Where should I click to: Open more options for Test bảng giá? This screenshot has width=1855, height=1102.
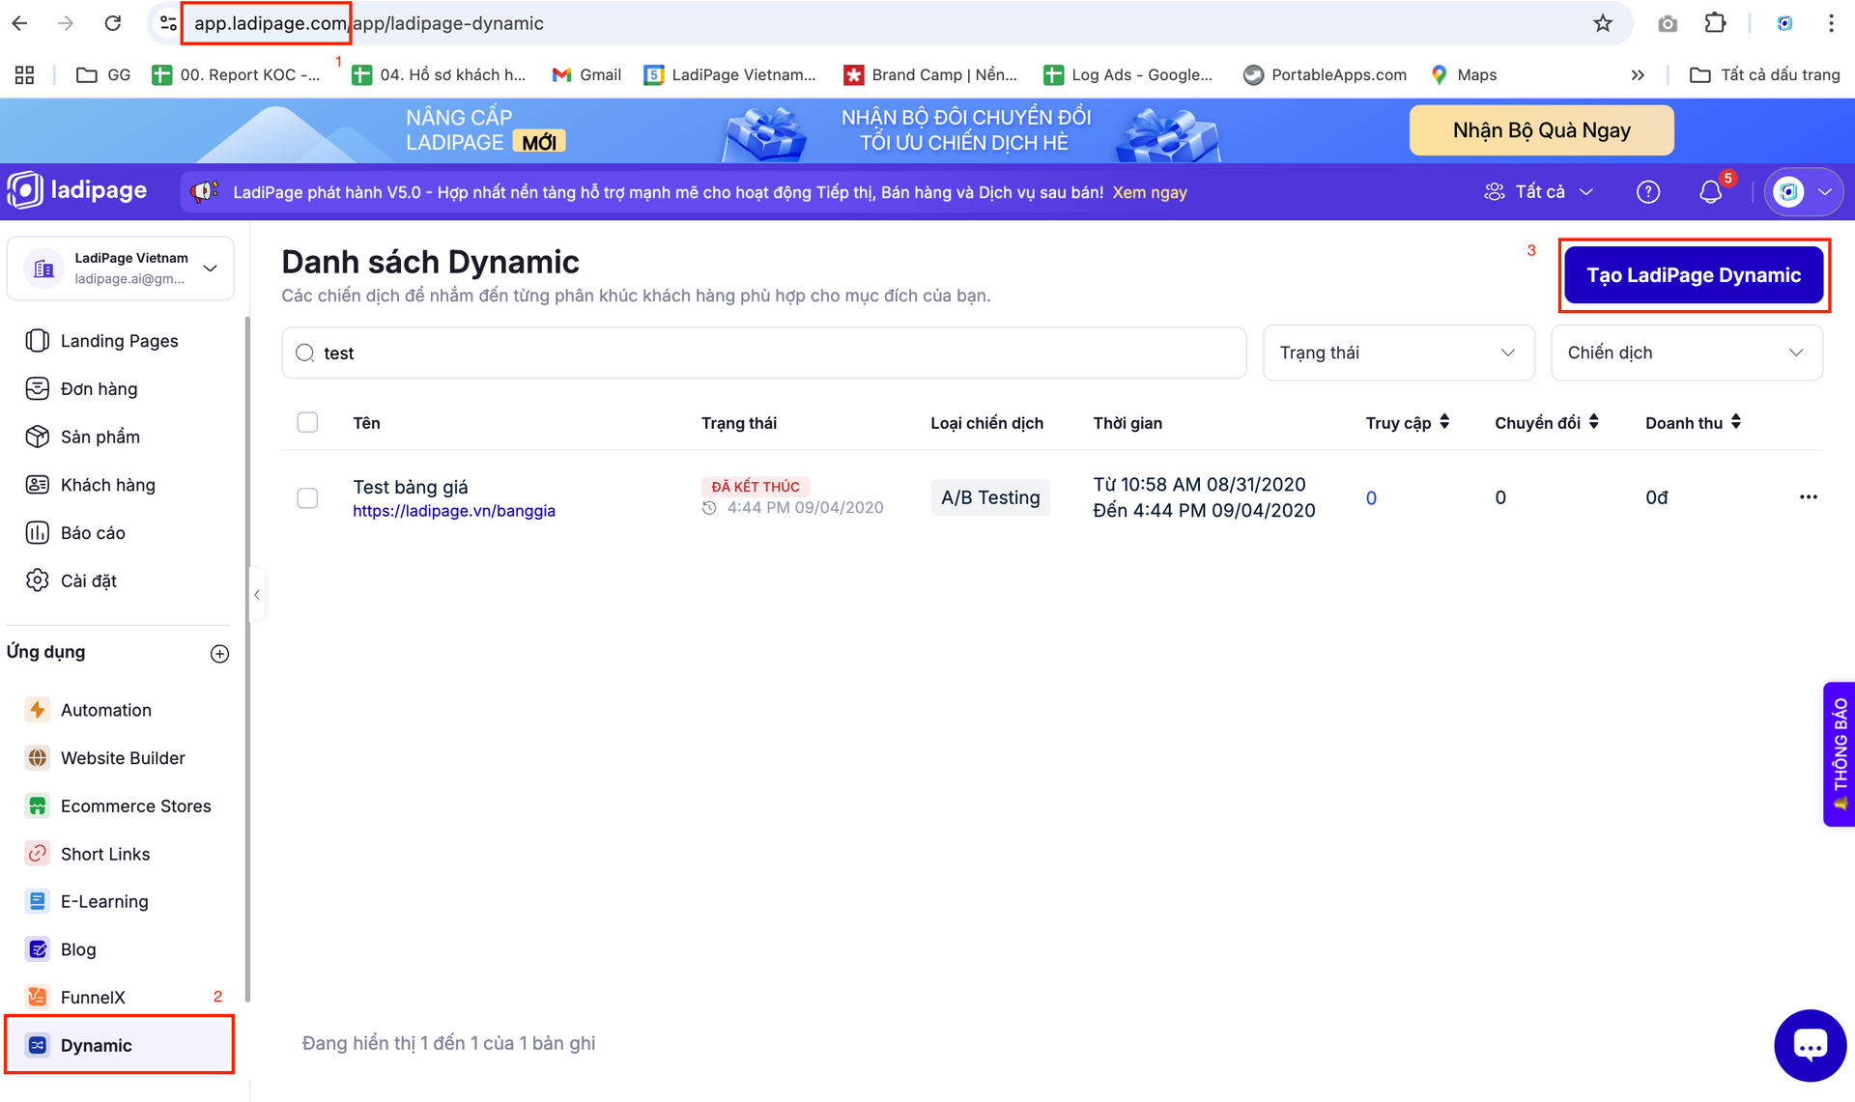click(1809, 496)
